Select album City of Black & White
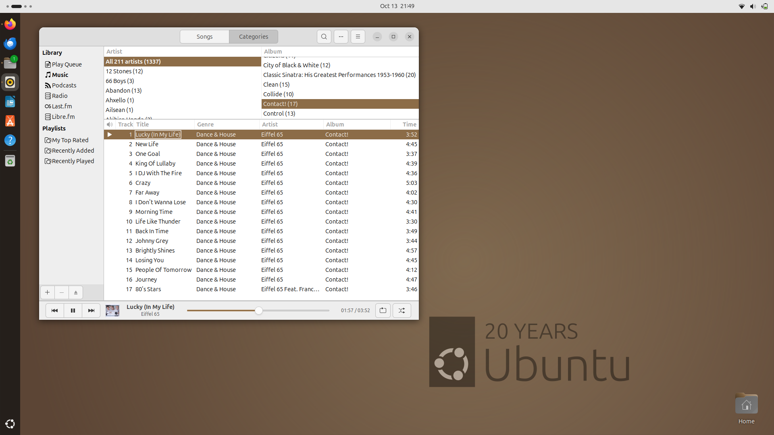774x435 pixels. 340,65
